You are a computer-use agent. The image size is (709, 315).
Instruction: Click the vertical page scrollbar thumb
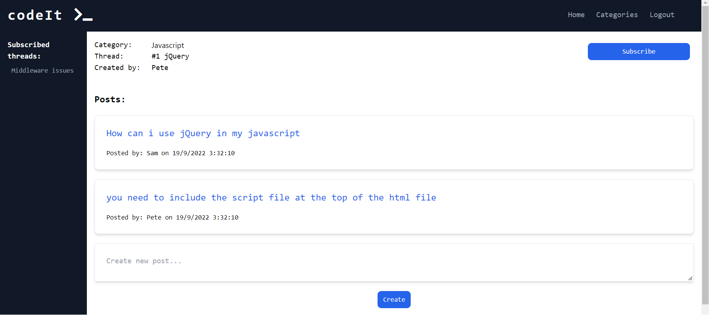[x=705, y=152]
